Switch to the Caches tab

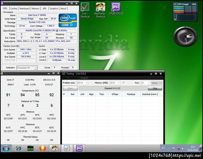coord(14,8)
